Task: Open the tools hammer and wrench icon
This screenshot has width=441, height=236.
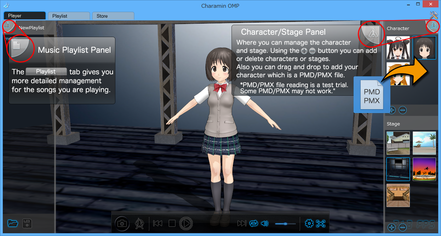Action: pyautogui.click(x=434, y=15)
